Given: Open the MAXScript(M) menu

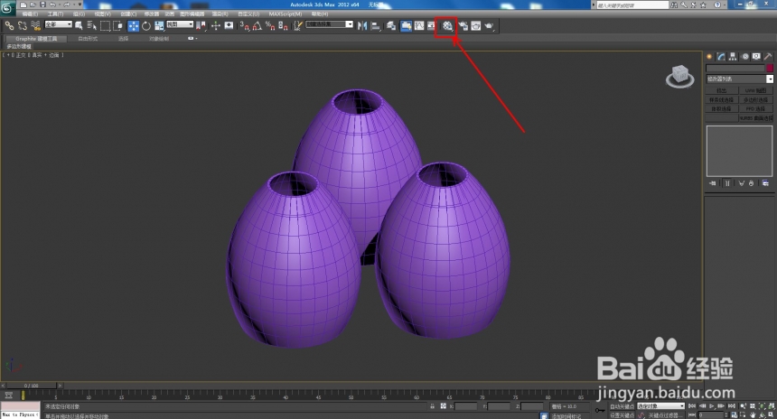Looking at the screenshot, I should tap(286, 14).
